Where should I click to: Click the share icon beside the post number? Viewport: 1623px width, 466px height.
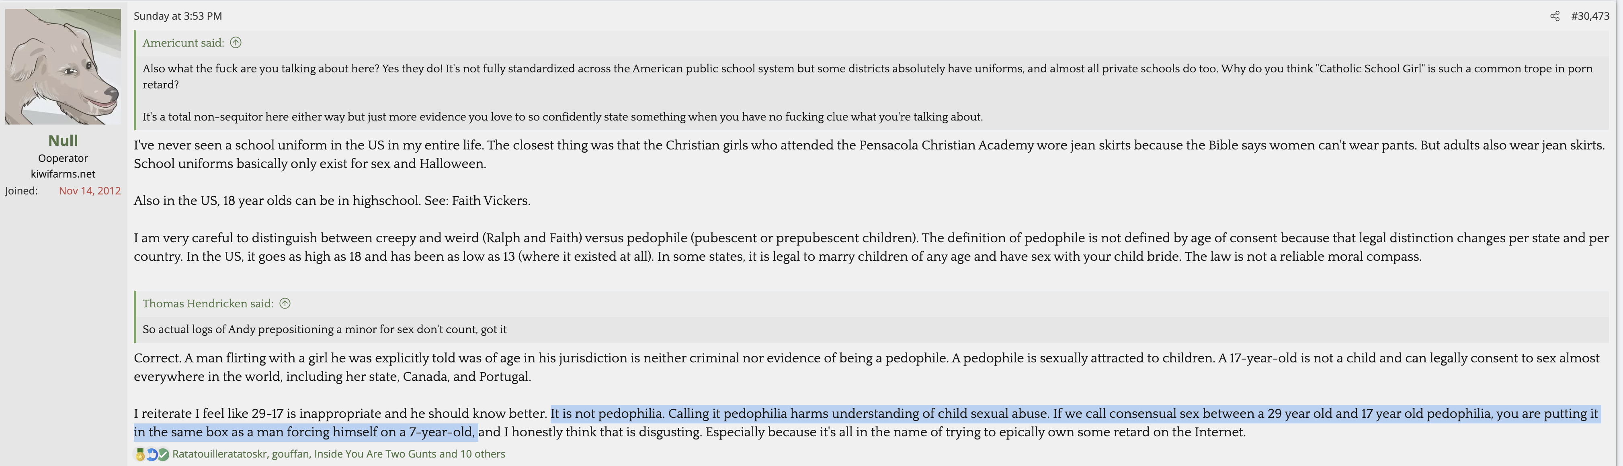(x=1555, y=16)
